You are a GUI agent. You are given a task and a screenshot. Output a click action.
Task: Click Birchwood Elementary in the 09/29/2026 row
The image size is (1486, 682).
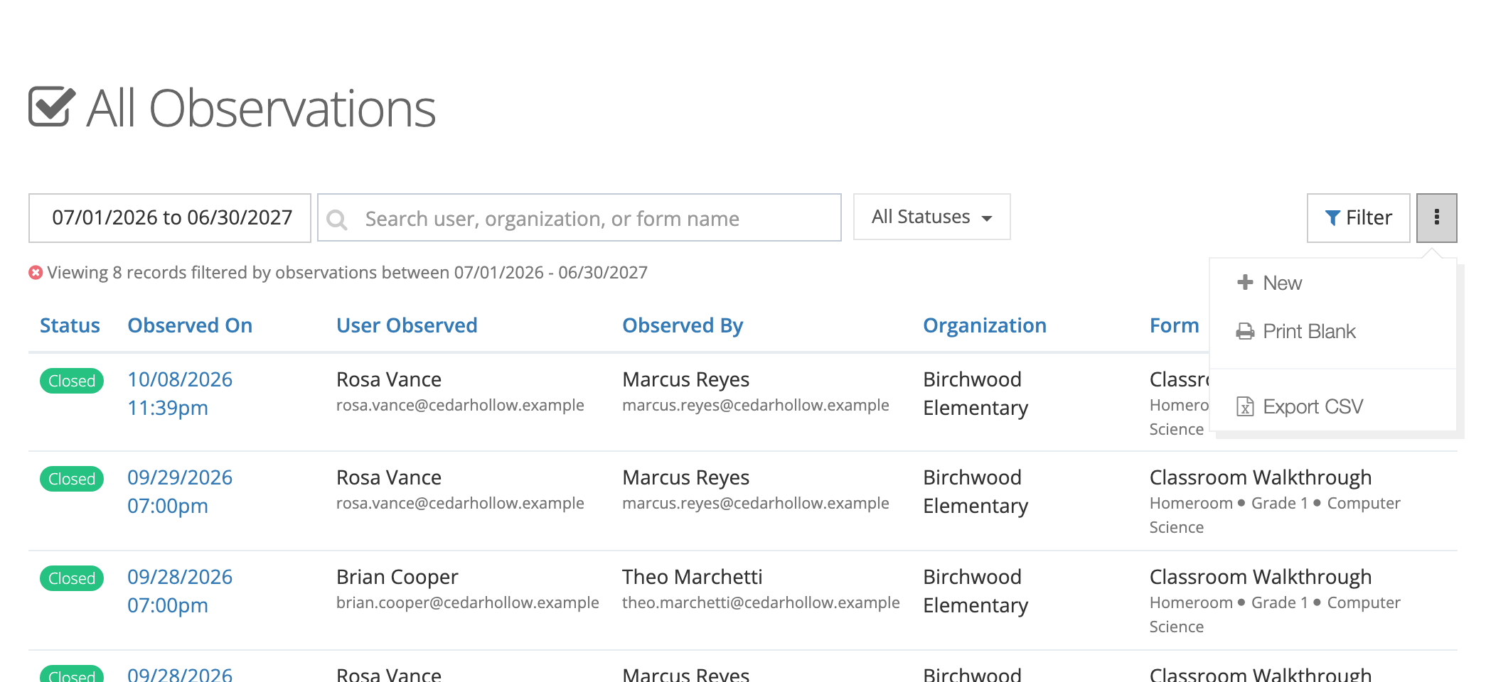point(975,492)
